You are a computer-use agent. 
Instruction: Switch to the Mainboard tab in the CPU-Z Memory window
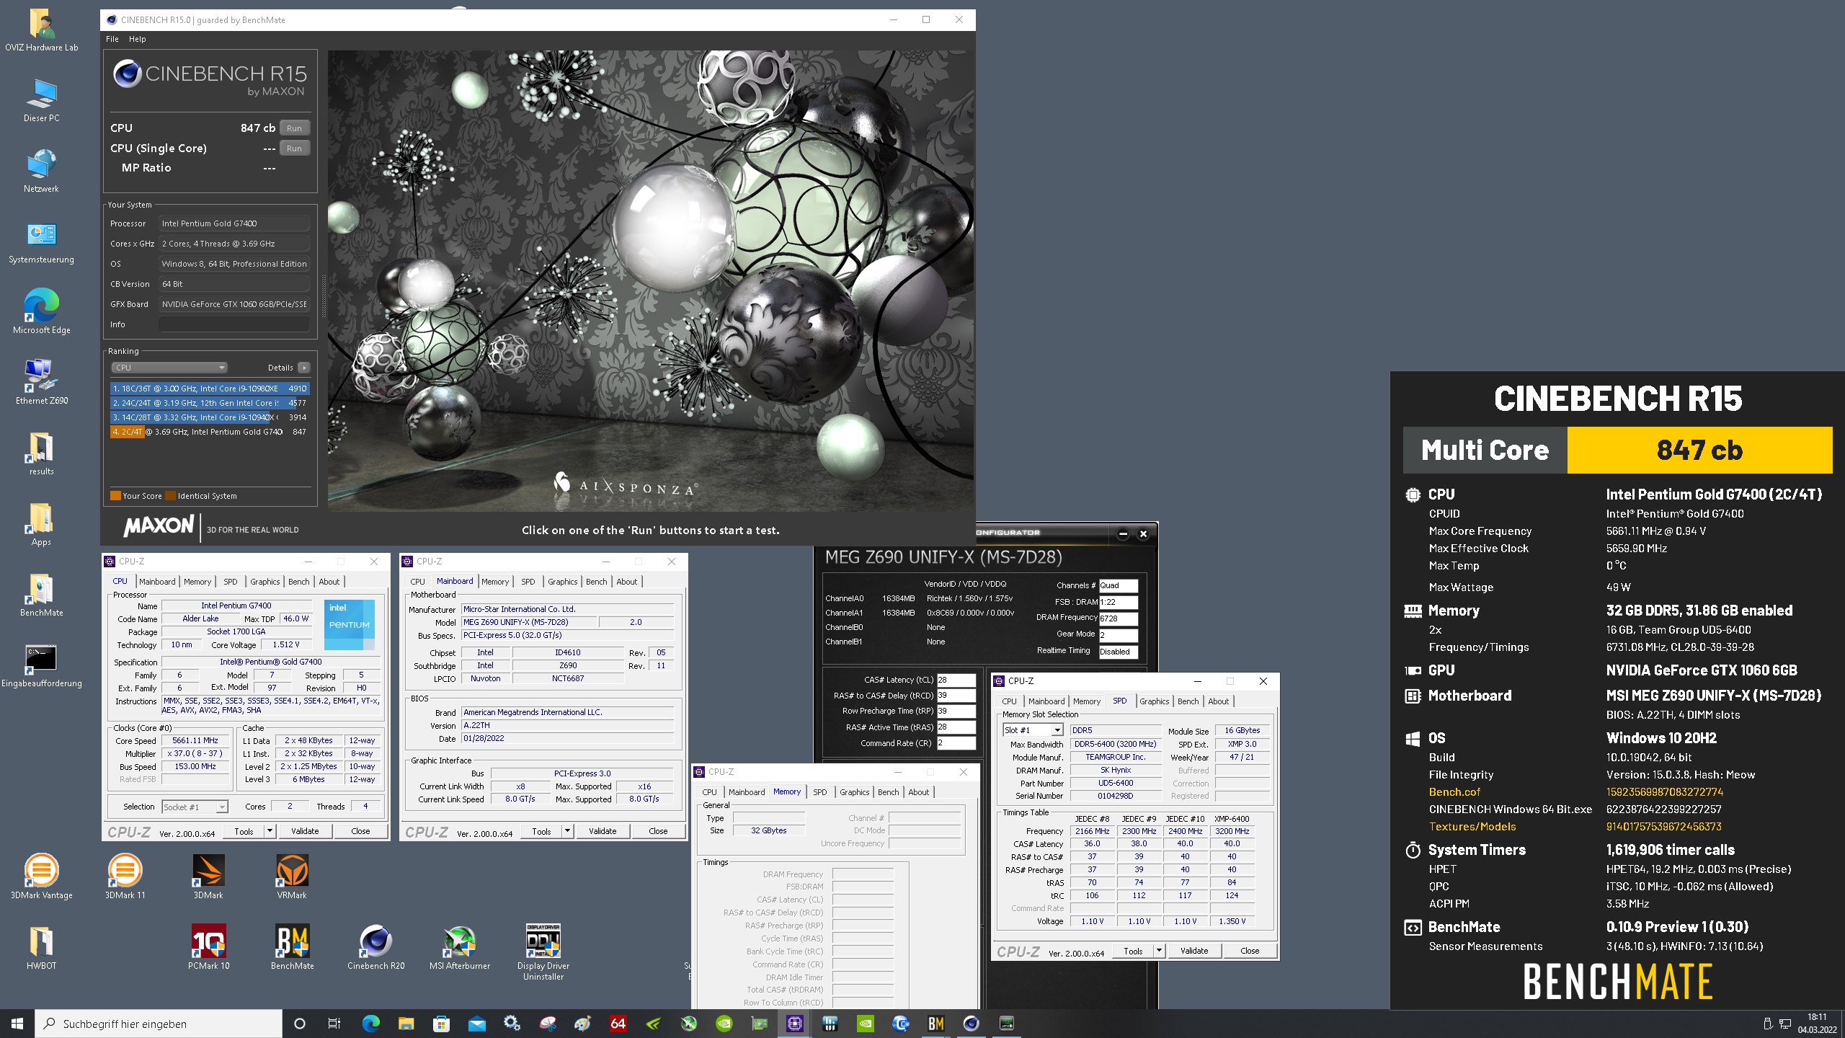click(747, 792)
